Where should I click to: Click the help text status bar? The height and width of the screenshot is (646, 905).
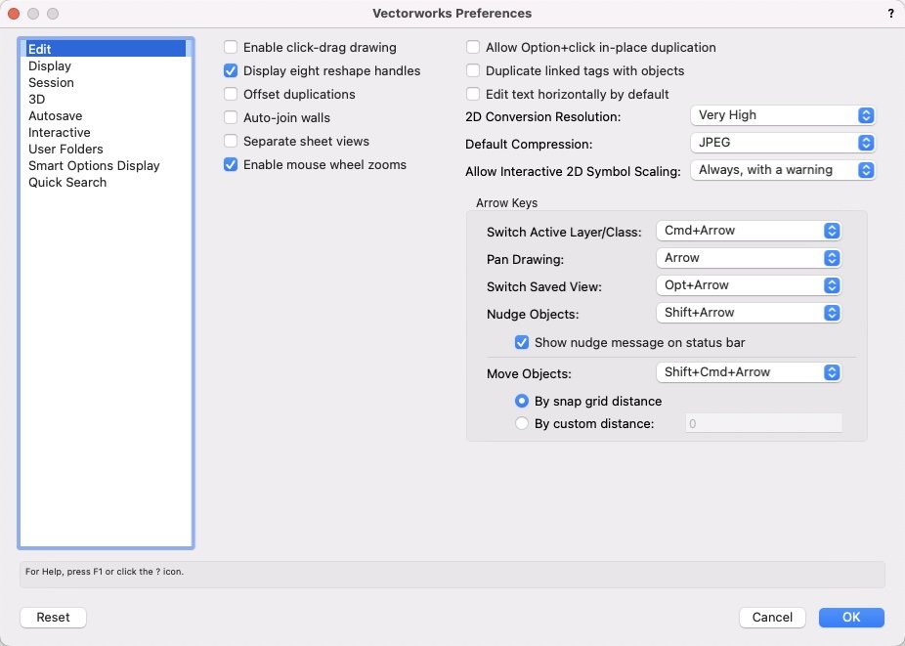tap(452, 575)
